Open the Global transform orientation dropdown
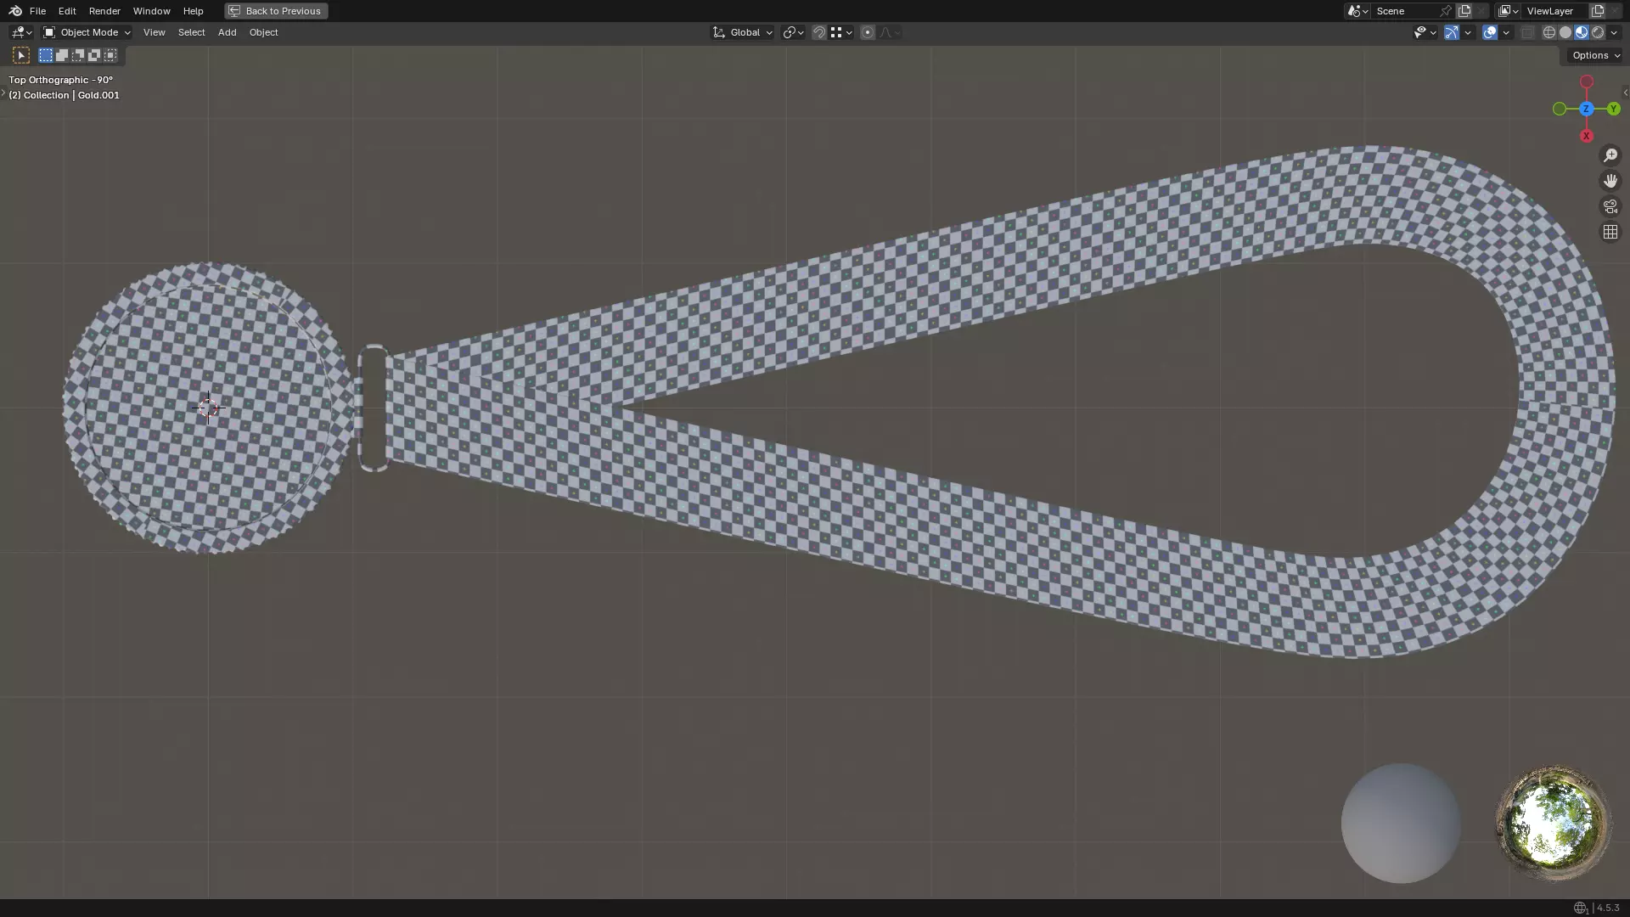Image resolution: width=1630 pixels, height=917 pixels. tap(743, 32)
